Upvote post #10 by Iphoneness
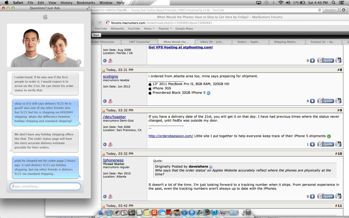This screenshot has height=218, width=349. coord(312,197)
